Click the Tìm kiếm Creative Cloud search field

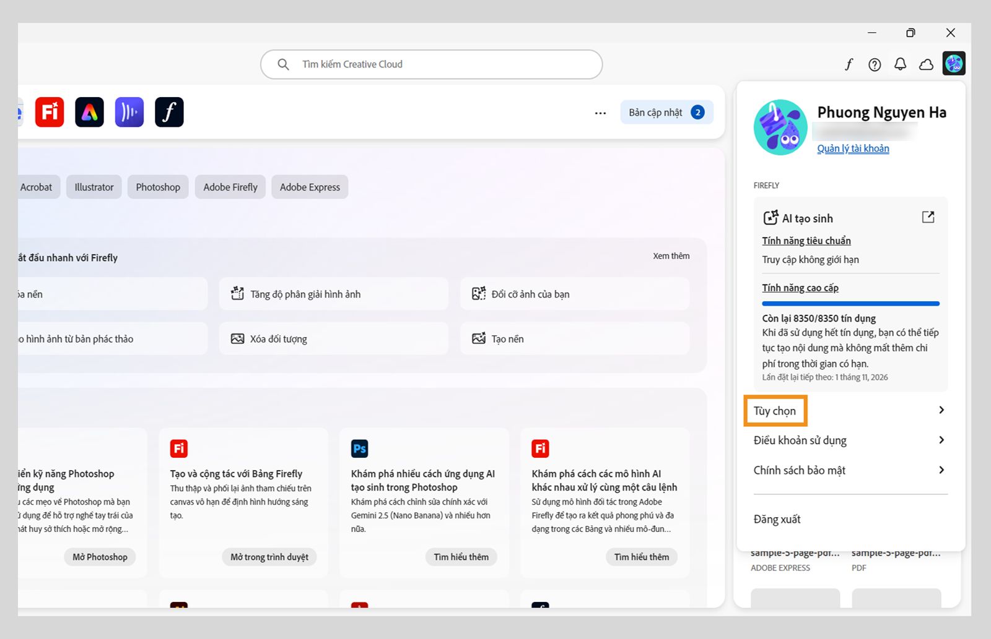431,64
